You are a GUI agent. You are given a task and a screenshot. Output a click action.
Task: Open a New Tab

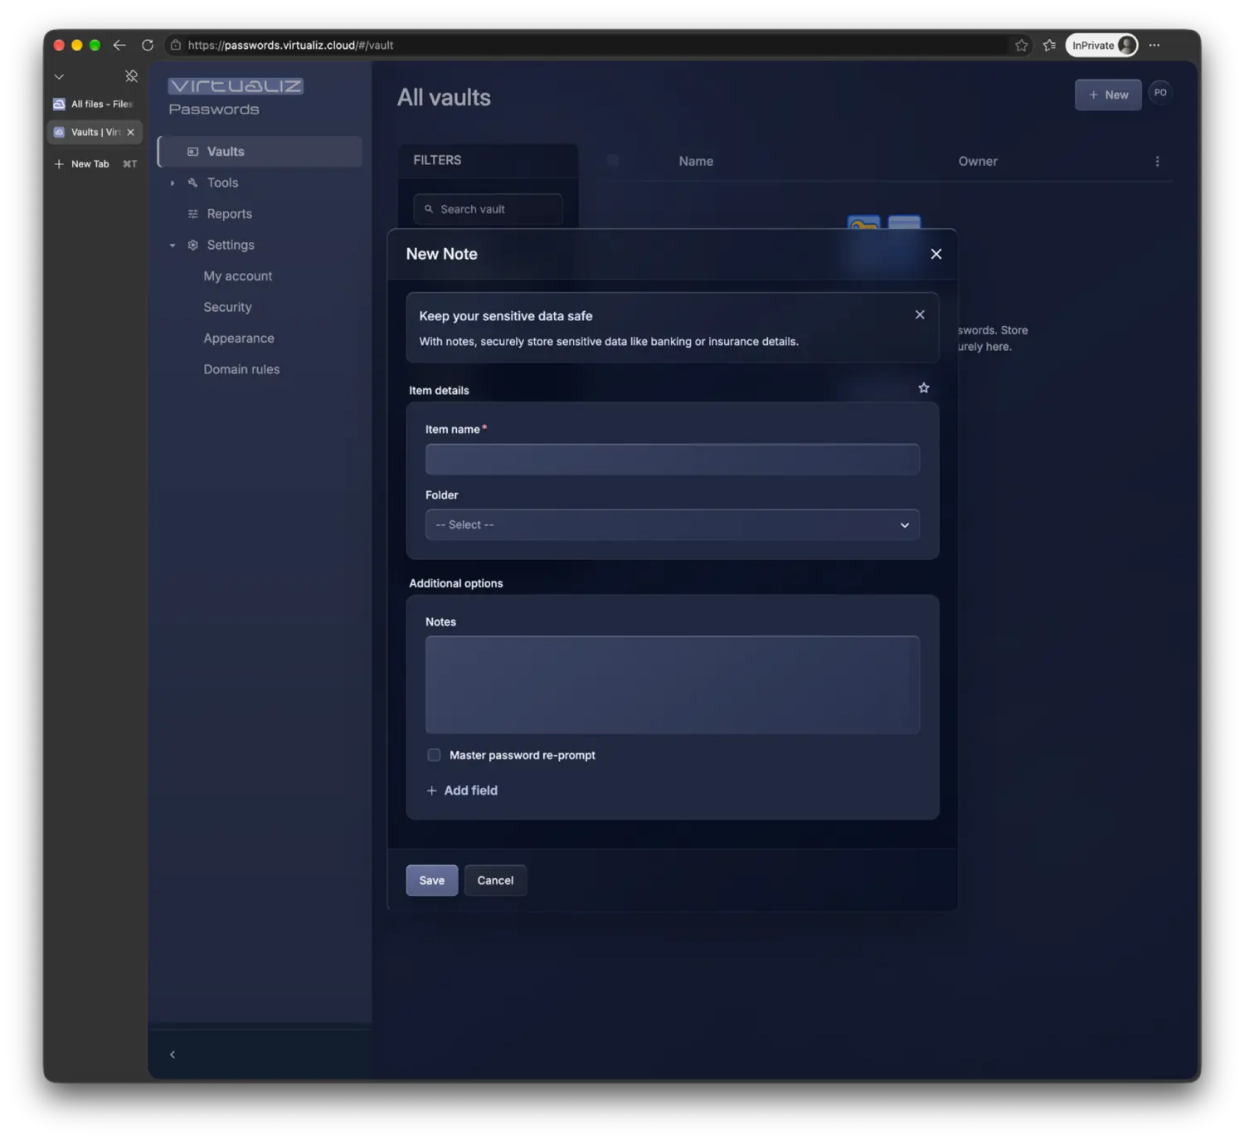click(x=94, y=164)
